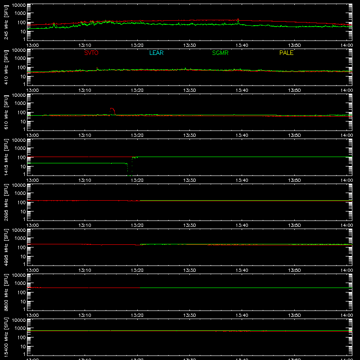Click 13:40 time label under 410 MHz panel
Screen dimensions: 360x360
point(242,90)
